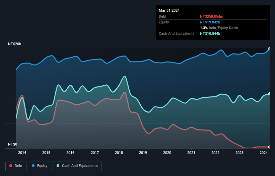The width and height of the screenshot is (275, 176).
Task: Select the 2024 x-axis label
Action: pyautogui.click(x=264, y=153)
